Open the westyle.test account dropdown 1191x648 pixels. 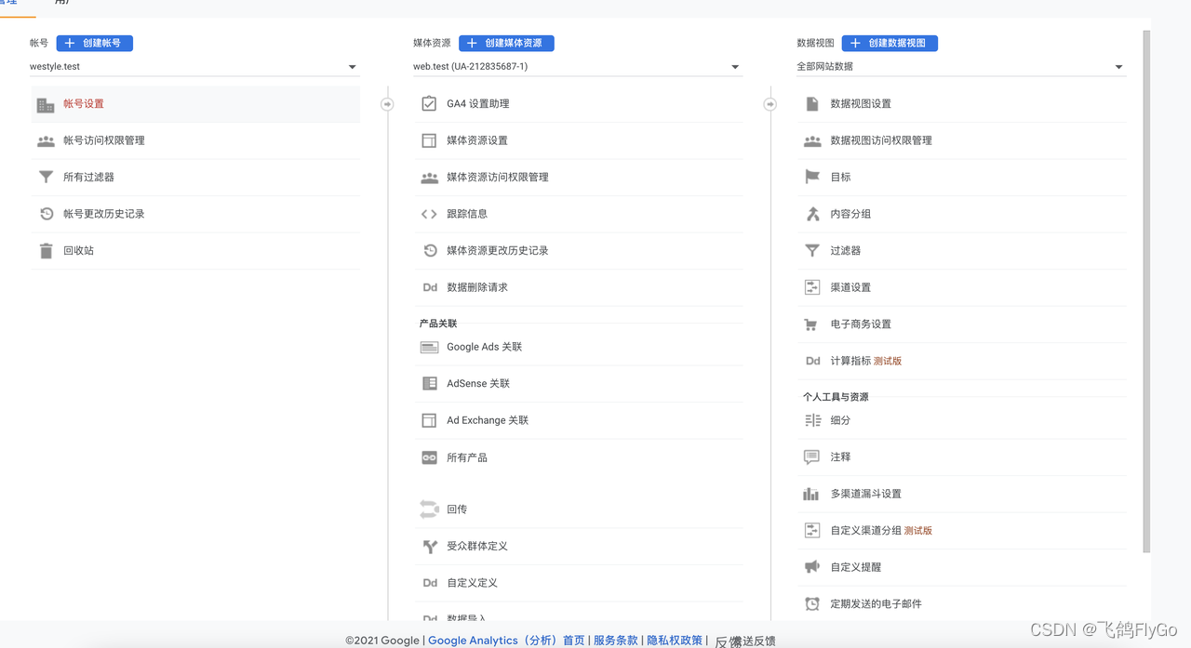[194, 67]
